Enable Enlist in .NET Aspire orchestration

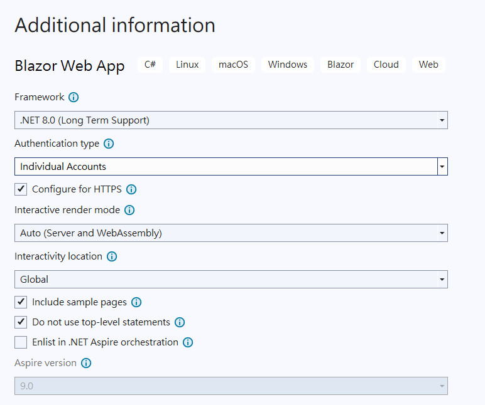[x=21, y=342]
